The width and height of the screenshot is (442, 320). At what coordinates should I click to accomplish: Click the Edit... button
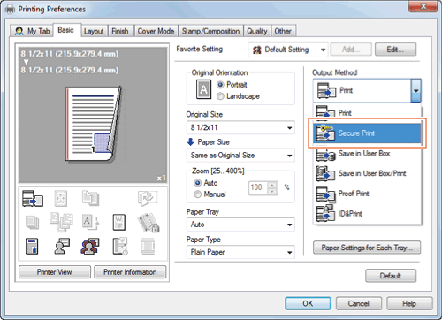395,50
